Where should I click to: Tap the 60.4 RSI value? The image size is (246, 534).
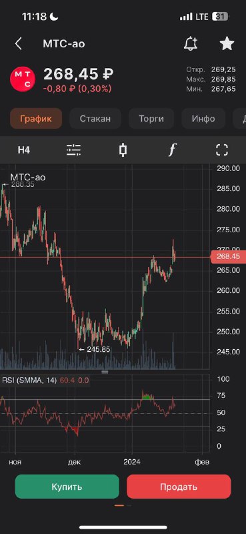coord(67,380)
